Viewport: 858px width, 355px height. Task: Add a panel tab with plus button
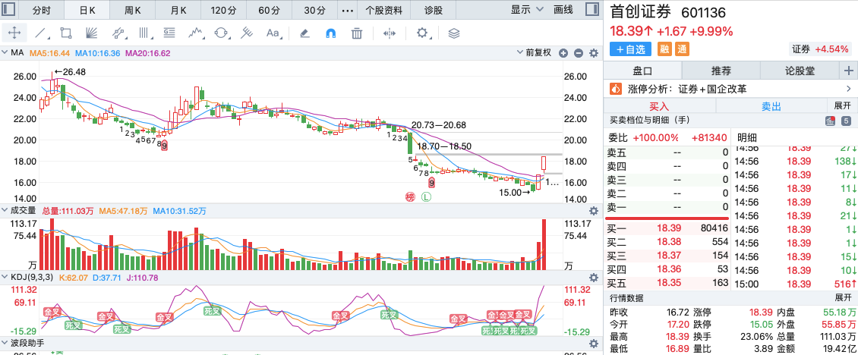(x=849, y=71)
